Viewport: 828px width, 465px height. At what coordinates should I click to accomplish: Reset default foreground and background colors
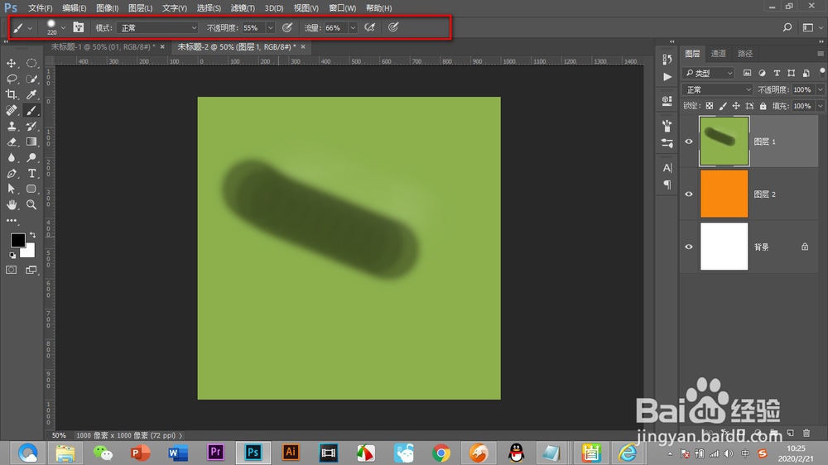(12, 256)
